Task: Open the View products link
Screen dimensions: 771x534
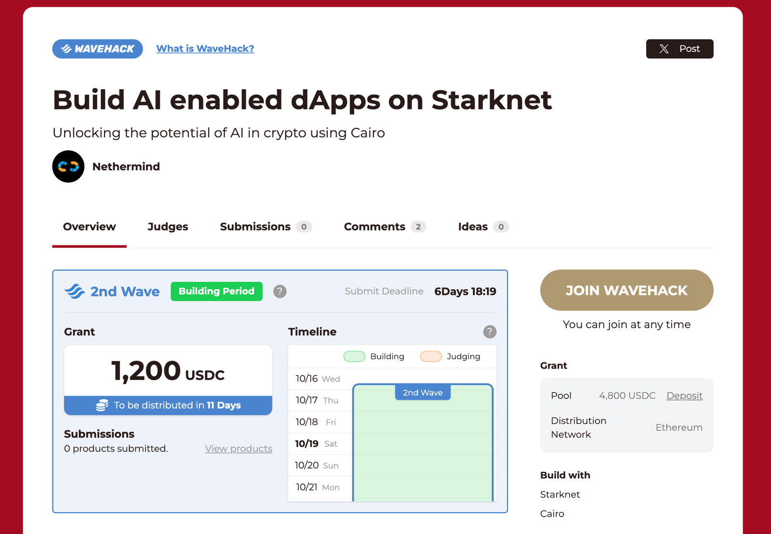Action: (239, 449)
